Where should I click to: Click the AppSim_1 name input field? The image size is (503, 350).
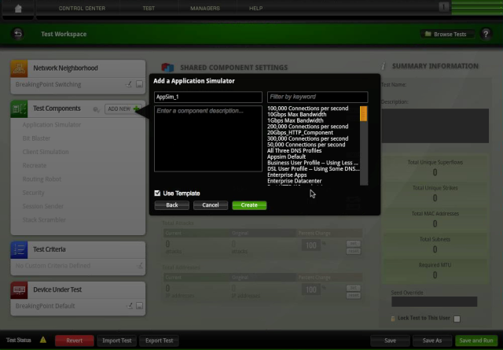point(208,97)
